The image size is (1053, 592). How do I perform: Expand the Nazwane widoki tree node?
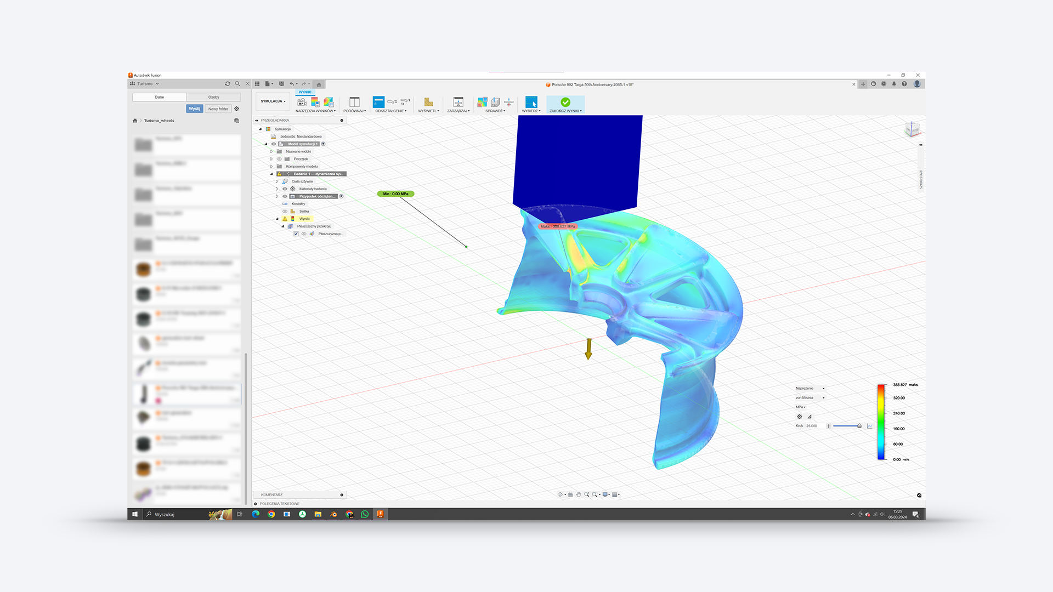pos(271,152)
